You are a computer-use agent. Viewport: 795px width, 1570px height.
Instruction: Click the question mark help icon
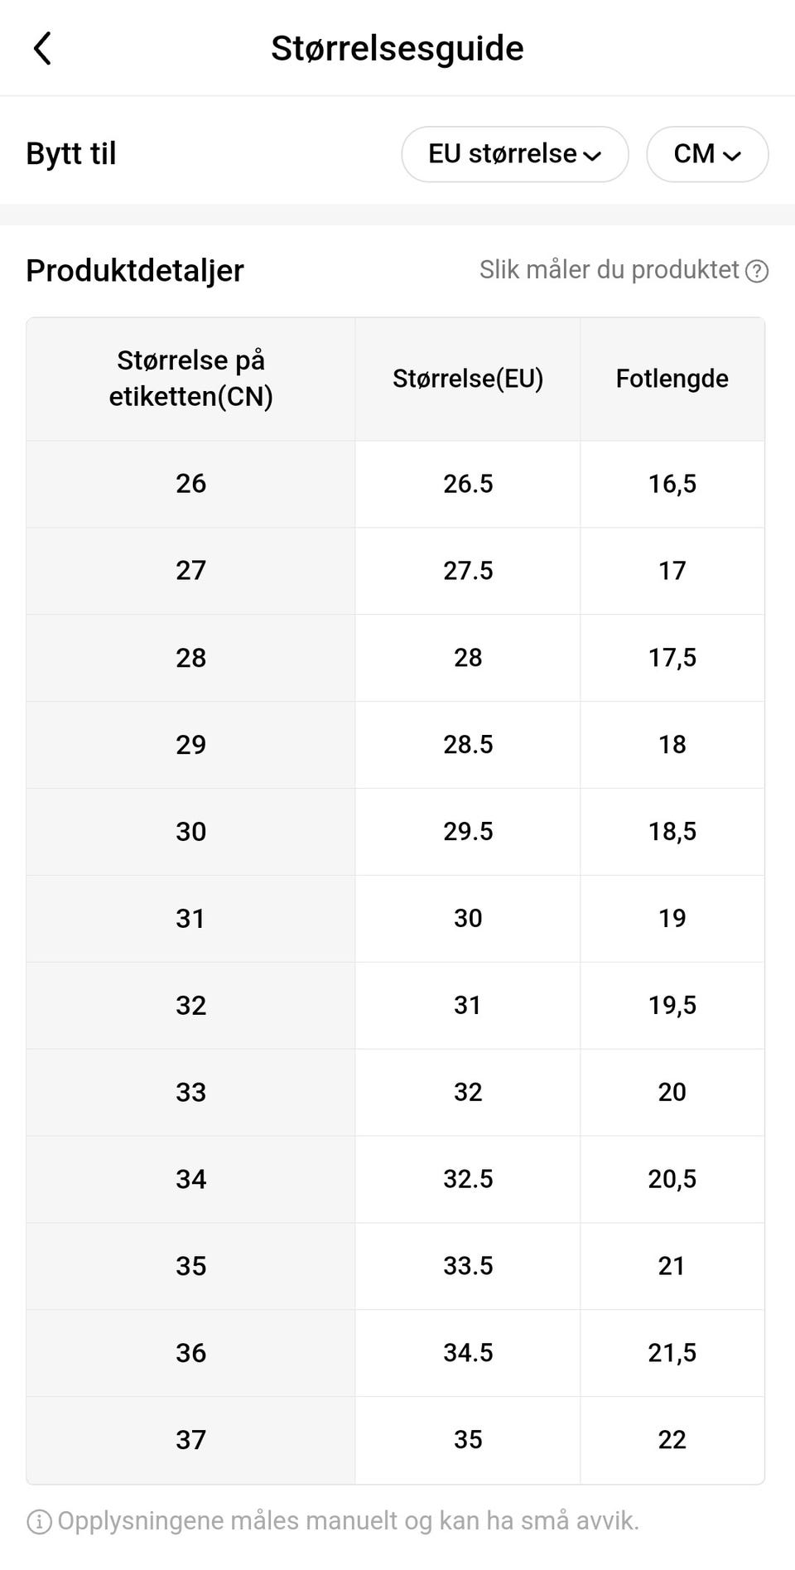[x=757, y=271]
